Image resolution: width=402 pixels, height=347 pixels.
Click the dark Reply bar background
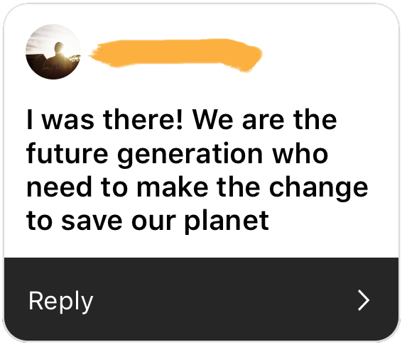coord(201,299)
